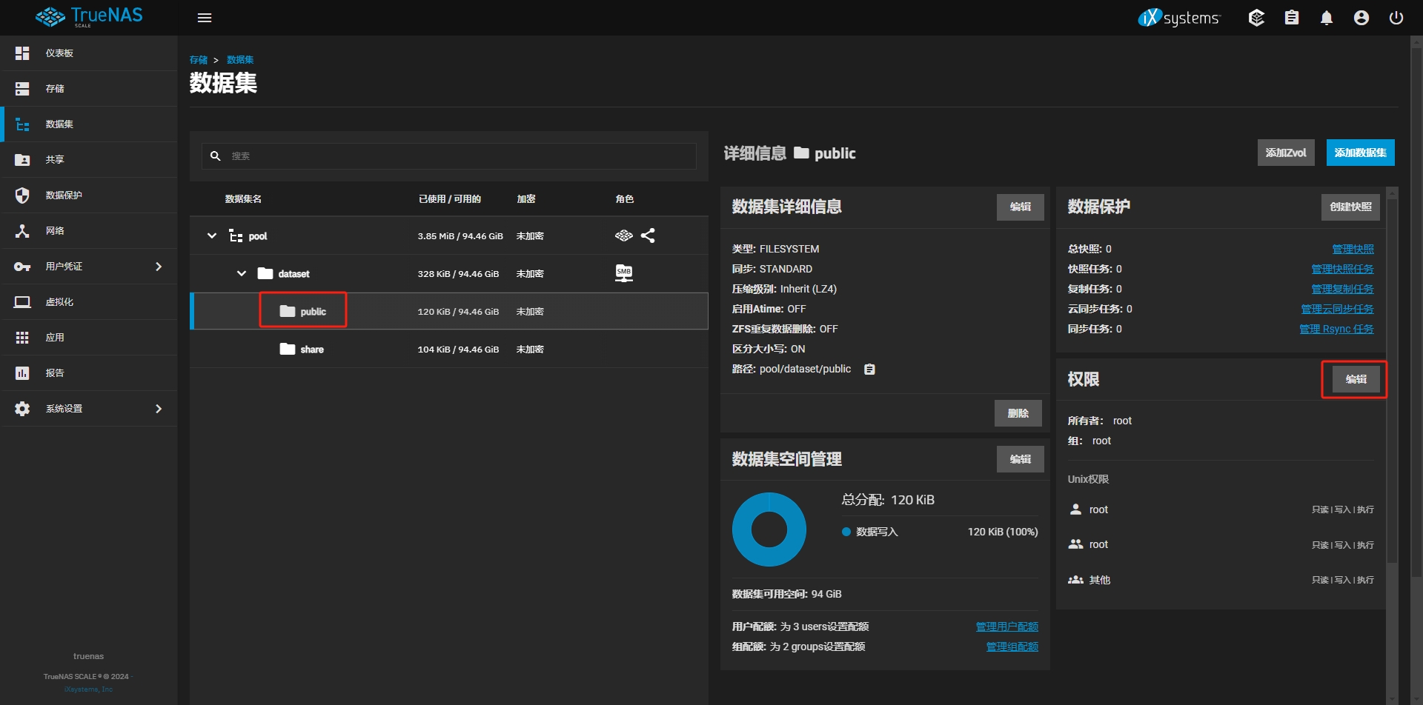The image size is (1423, 705).
Task: Open the user account settings icon
Action: [x=1361, y=18]
